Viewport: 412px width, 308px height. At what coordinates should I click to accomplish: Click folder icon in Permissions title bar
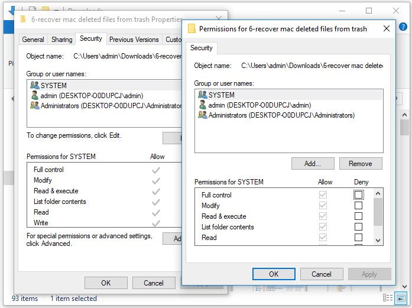(192, 28)
